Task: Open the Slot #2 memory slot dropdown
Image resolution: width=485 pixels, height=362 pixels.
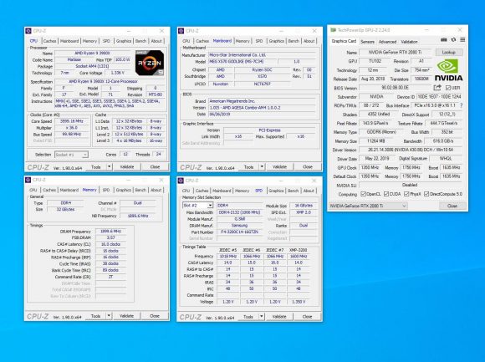Action: pos(197,206)
